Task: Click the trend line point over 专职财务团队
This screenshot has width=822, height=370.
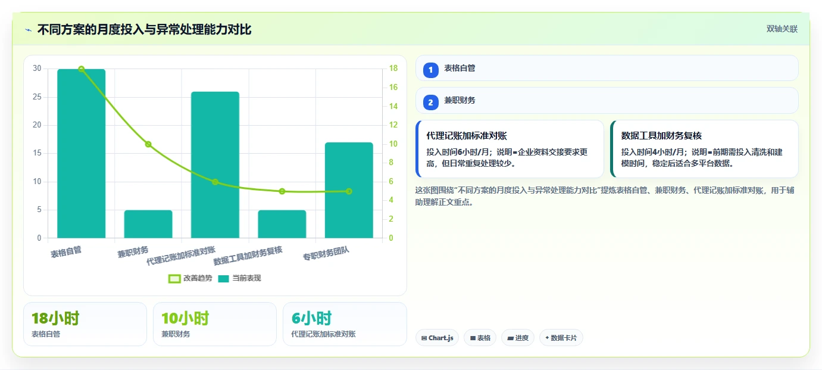Action: click(x=349, y=191)
